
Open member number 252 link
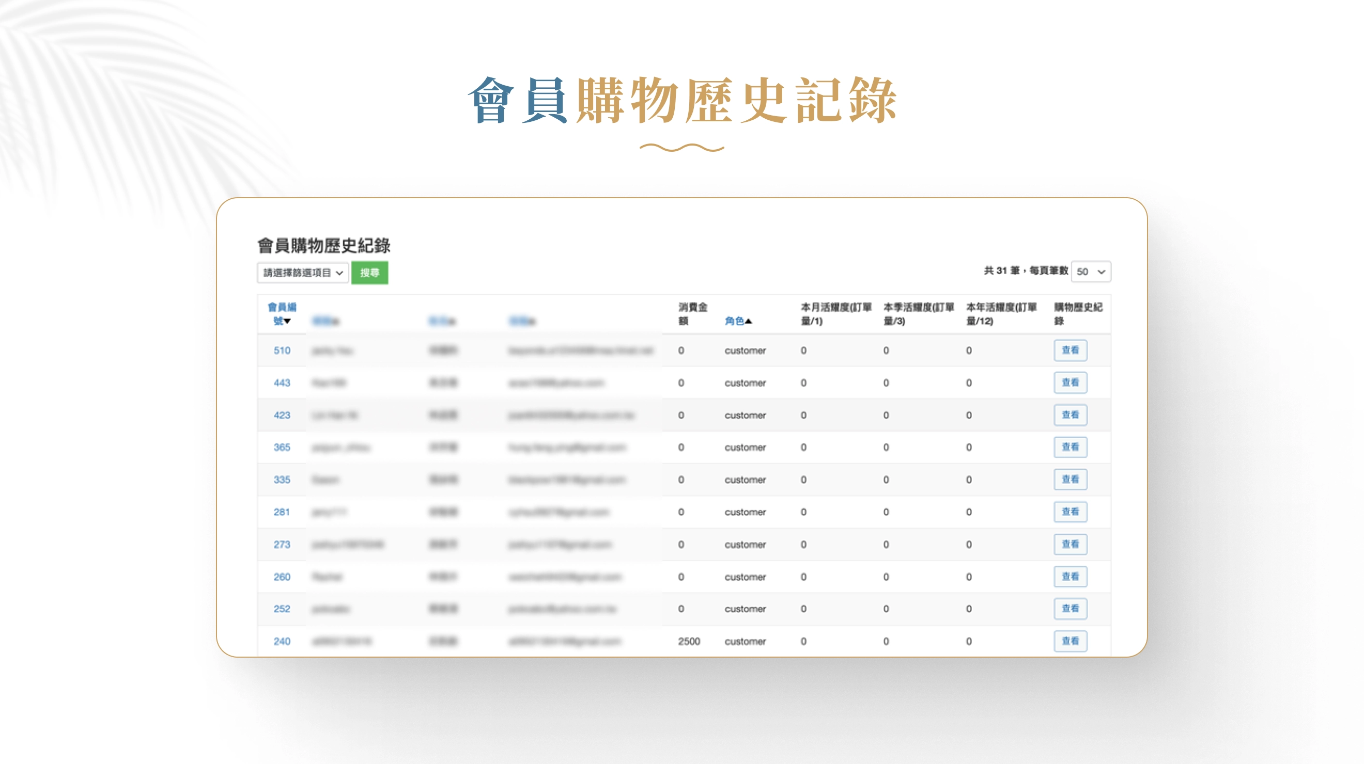[282, 609]
